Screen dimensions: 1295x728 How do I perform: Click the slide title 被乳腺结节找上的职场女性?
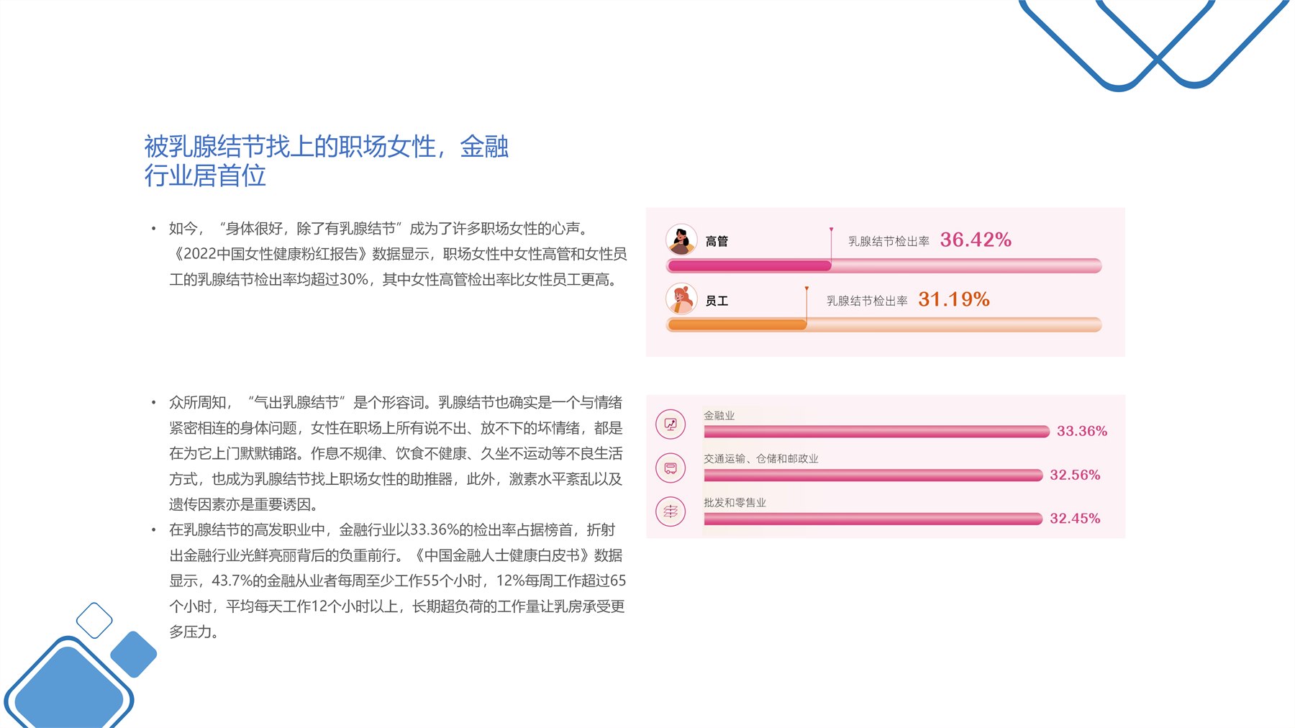[x=327, y=160]
